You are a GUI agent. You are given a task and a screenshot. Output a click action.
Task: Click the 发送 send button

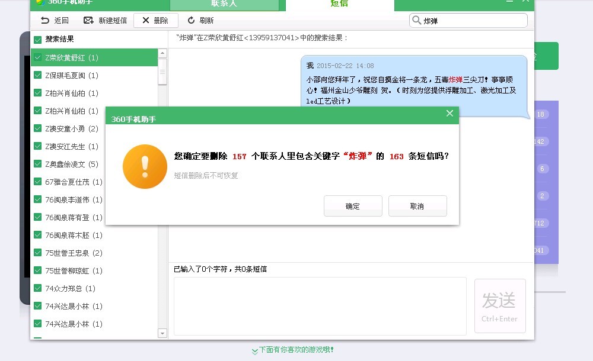pos(500,306)
